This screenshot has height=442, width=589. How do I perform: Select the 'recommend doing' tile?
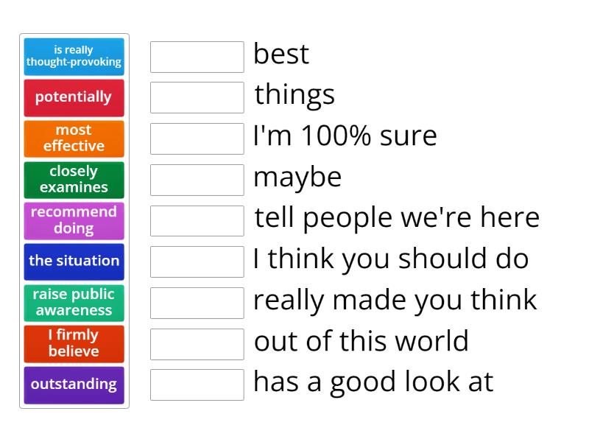point(74,220)
